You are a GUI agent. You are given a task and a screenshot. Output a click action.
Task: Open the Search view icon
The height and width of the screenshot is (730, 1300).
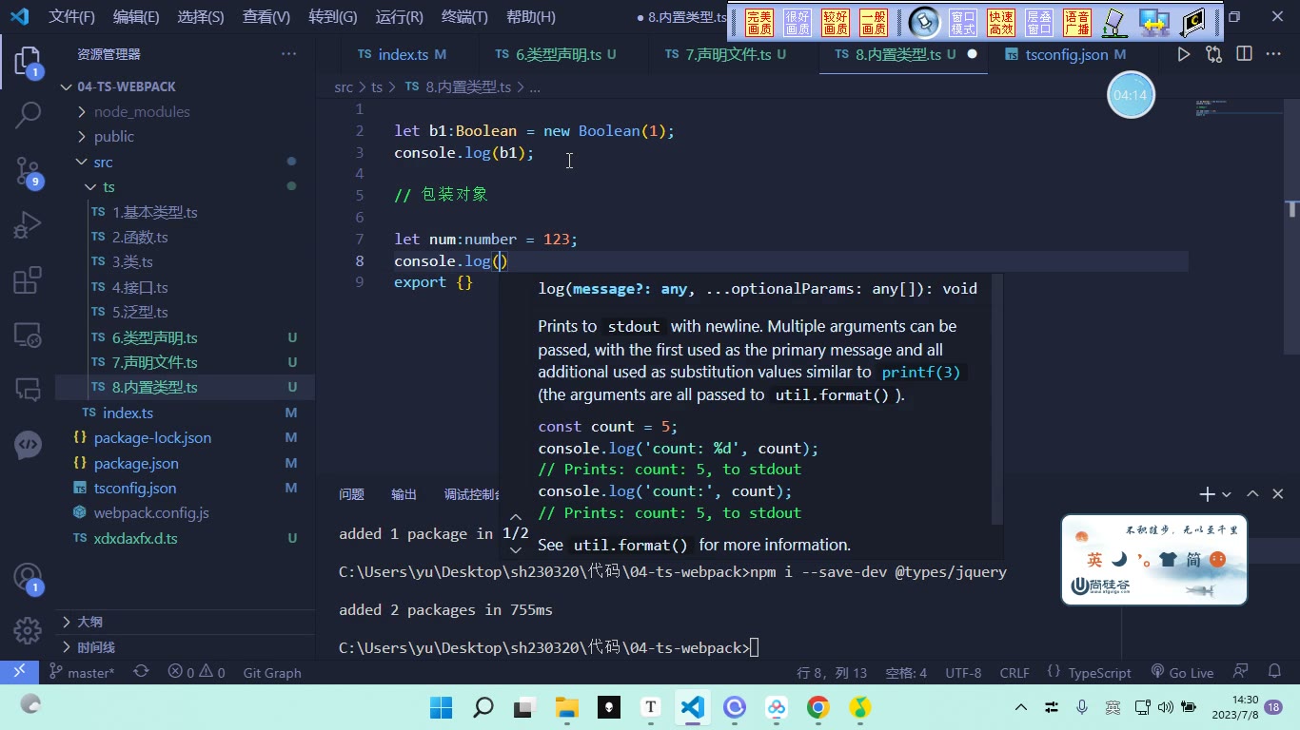(28, 116)
